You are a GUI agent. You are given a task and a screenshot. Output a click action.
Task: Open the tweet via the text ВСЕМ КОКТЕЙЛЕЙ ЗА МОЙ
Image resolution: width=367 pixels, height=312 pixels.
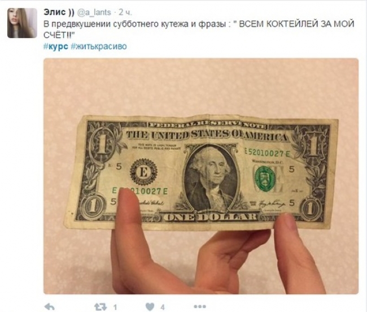point(297,24)
